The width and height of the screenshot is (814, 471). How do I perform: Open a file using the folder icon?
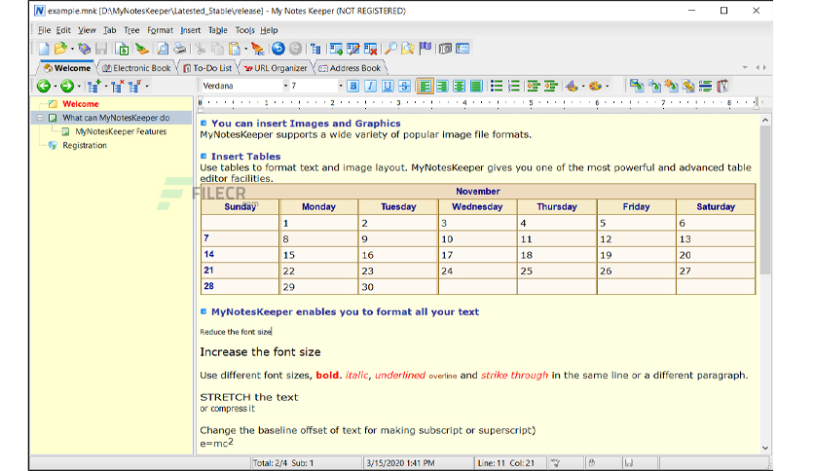pyautogui.click(x=60, y=49)
